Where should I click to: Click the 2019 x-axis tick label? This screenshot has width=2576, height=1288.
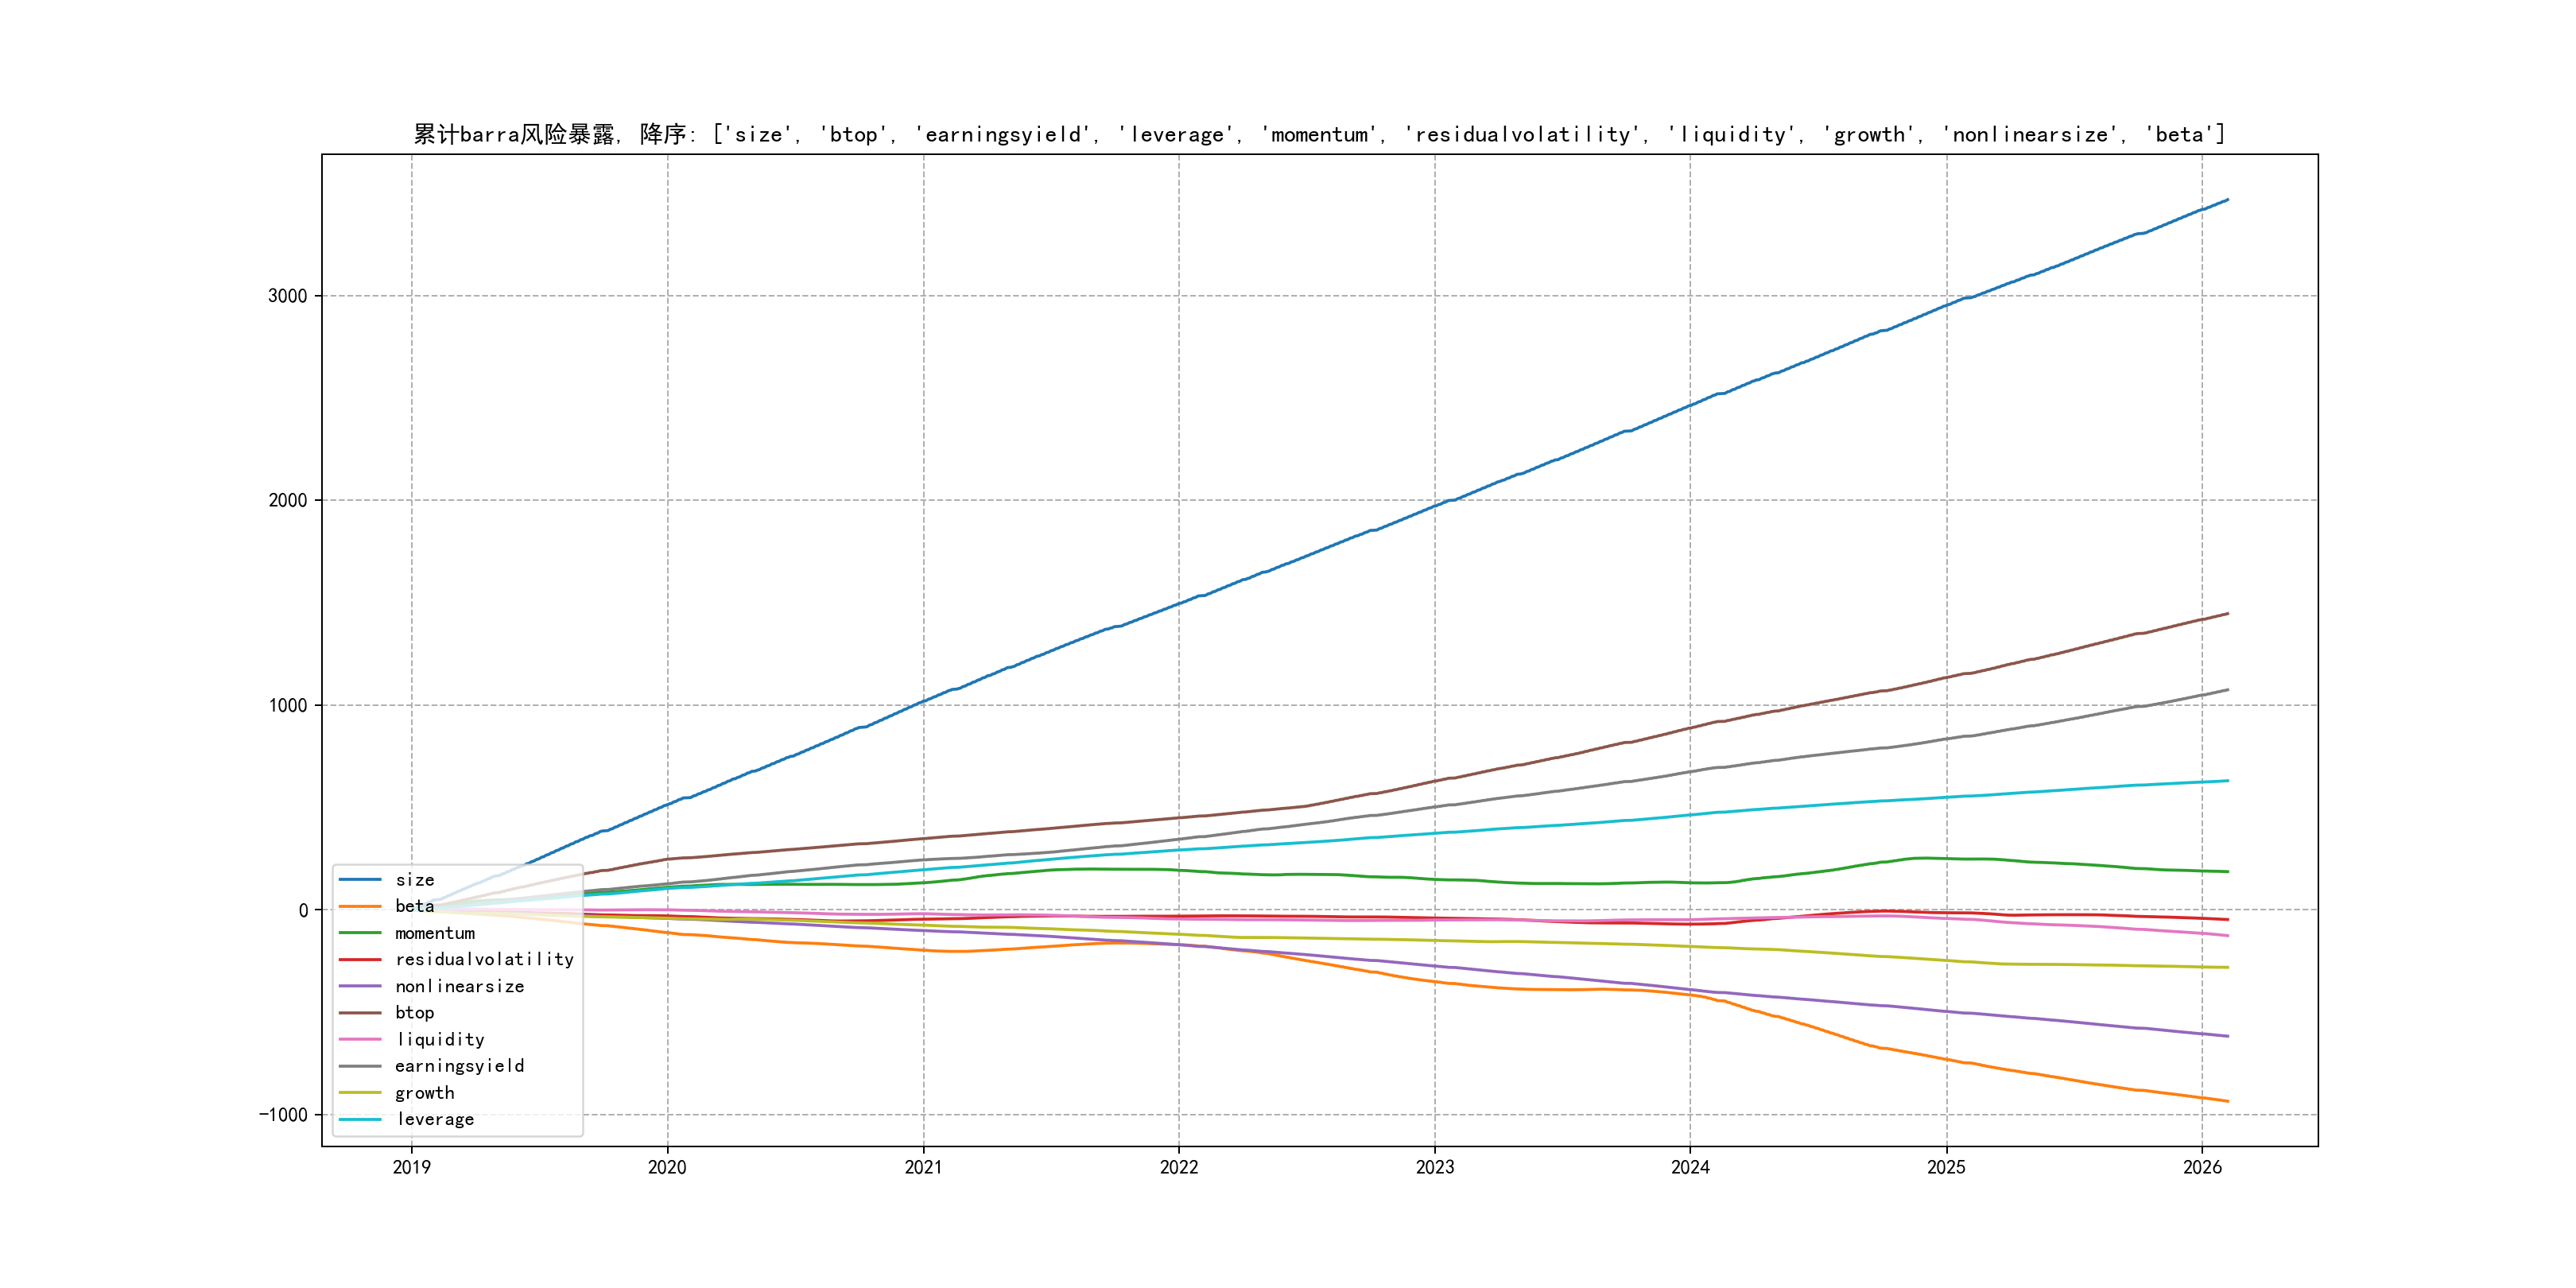(x=411, y=1167)
